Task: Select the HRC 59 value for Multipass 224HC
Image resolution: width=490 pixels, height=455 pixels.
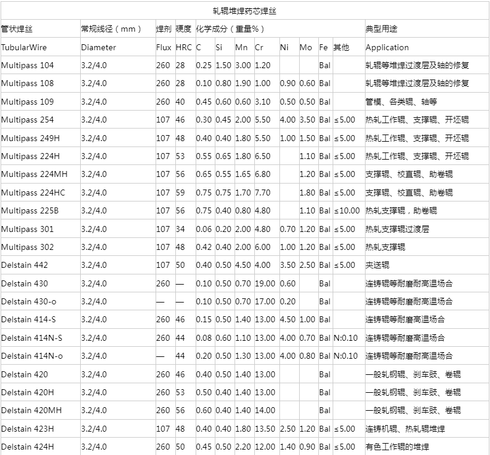Action: tap(180, 193)
